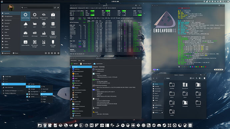Screen dimensions: 230x129
Task: Select the Medium icon size
Action: 46,96
